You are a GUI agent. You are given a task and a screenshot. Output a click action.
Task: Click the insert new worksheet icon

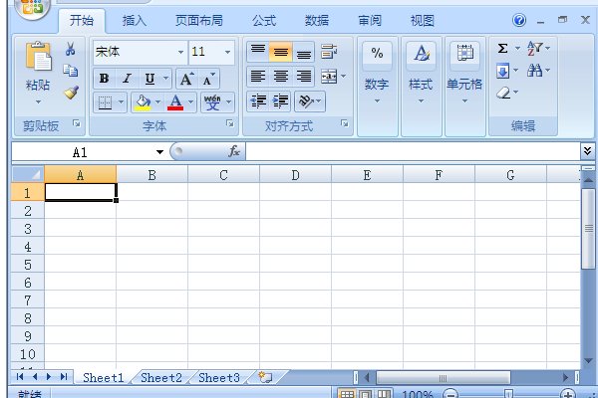pyautogui.click(x=265, y=377)
